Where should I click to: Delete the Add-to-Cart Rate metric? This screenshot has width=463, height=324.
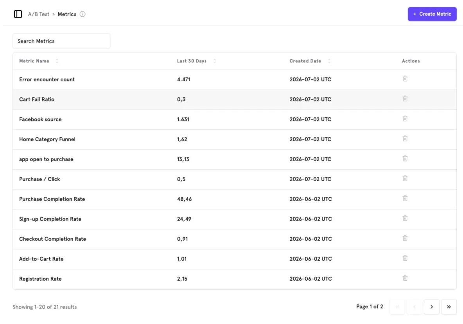coord(405,258)
